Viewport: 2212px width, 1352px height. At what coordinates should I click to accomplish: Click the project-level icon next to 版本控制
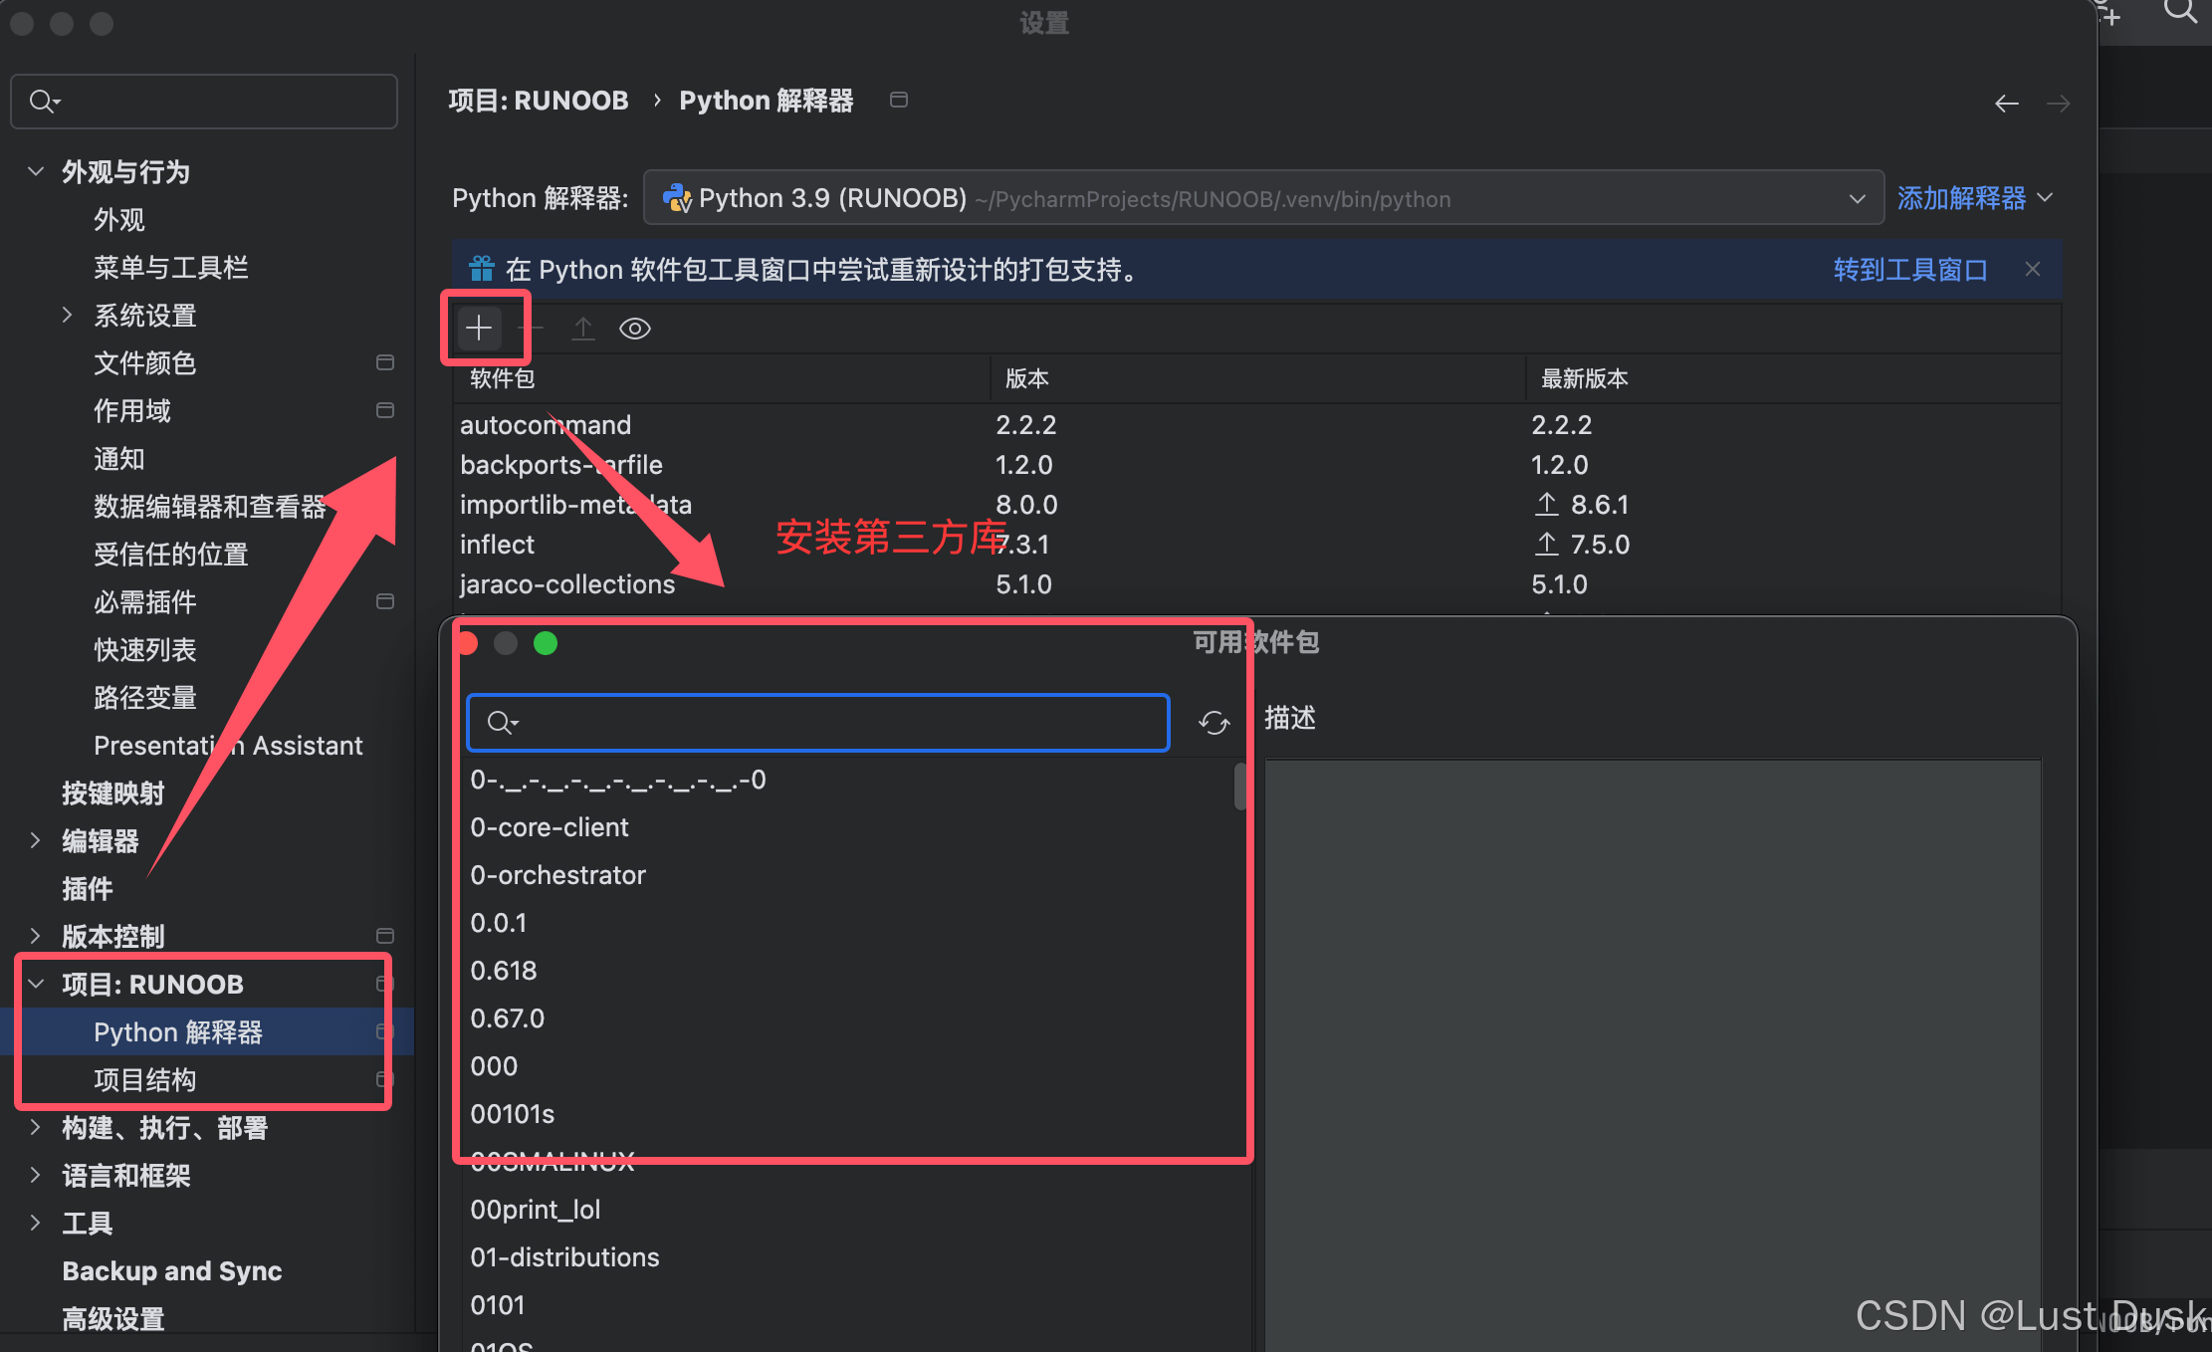click(385, 936)
